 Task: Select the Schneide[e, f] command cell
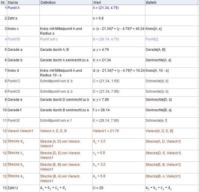(x=156, y=121)
